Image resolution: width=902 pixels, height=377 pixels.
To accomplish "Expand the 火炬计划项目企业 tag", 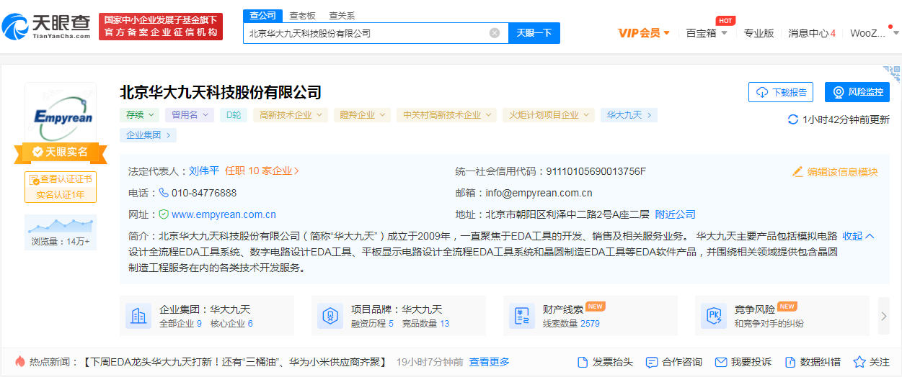I will 549,115.
